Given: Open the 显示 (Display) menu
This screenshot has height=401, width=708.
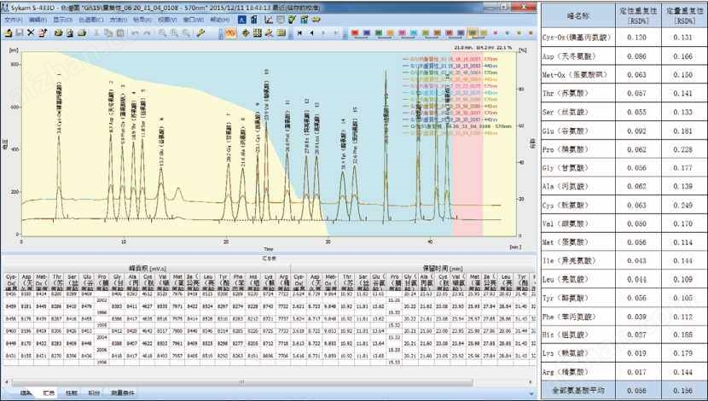Looking at the screenshot, I should pos(62,20).
